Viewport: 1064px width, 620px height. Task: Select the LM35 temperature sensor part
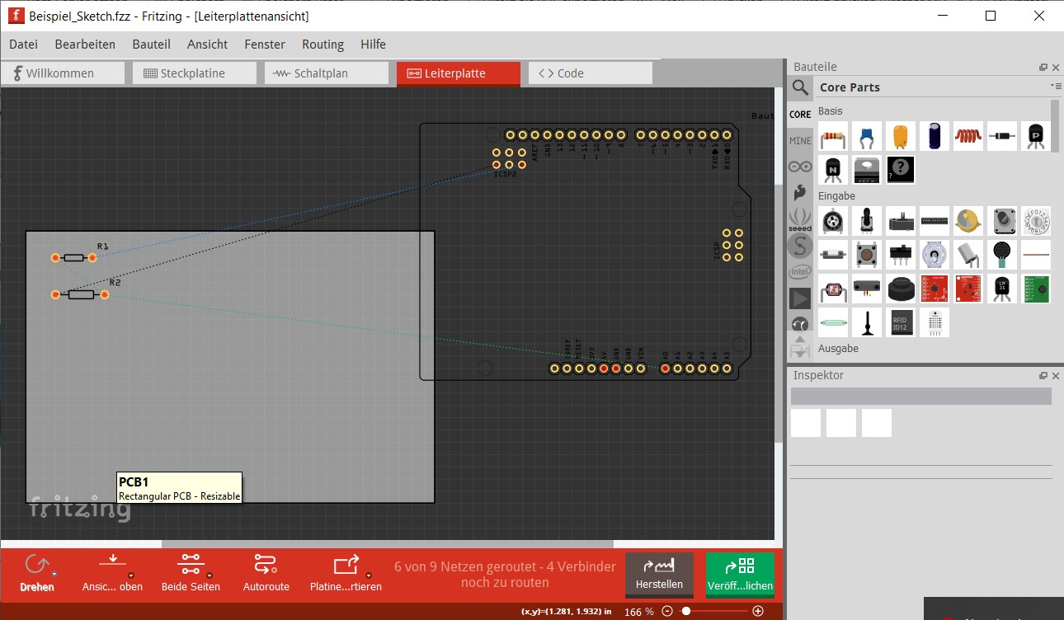(1002, 289)
